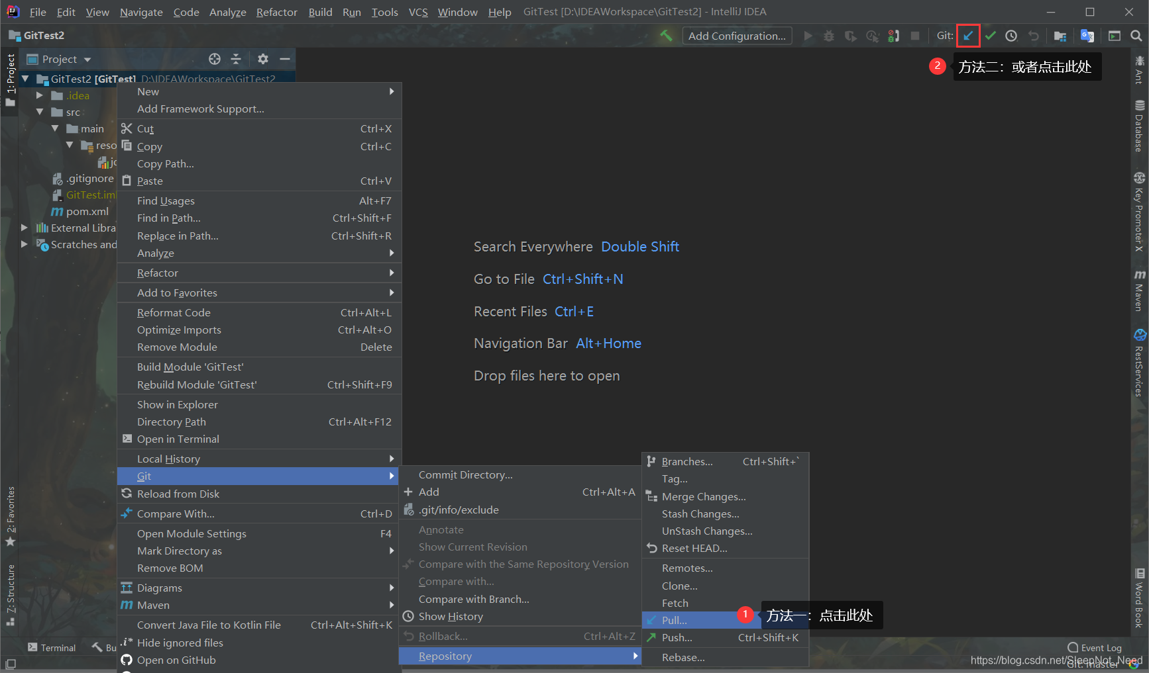Expand External Libraries tree node
Screen dimensions: 1149x673
[x=25, y=228]
